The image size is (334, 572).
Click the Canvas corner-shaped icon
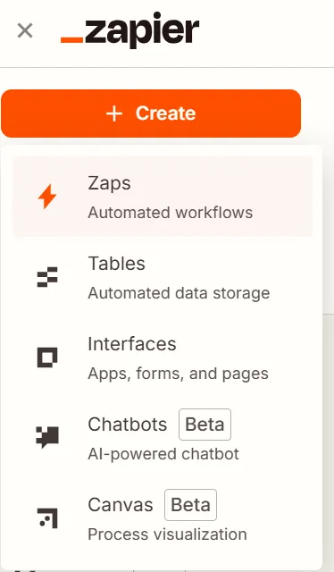click(x=47, y=518)
